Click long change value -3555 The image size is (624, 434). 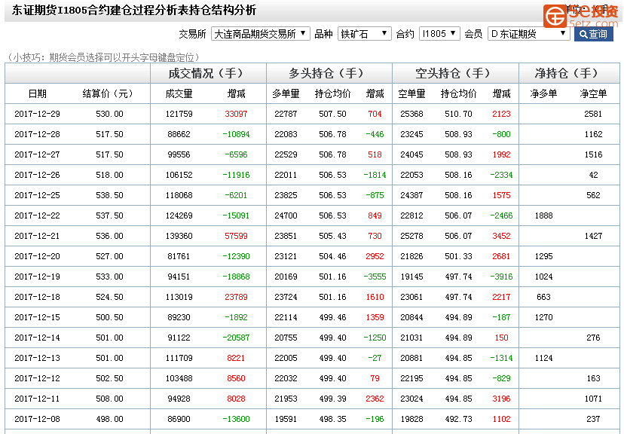click(375, 277)
